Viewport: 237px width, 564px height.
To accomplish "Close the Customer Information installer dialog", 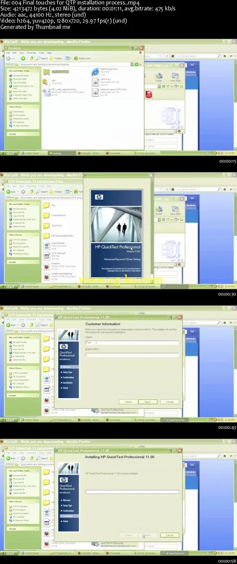I will pyautogui.click(x=180, y=317).
